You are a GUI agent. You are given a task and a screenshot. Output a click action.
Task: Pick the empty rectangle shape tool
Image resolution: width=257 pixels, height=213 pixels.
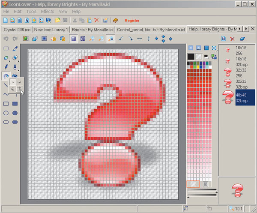click(x=6, y=104)
